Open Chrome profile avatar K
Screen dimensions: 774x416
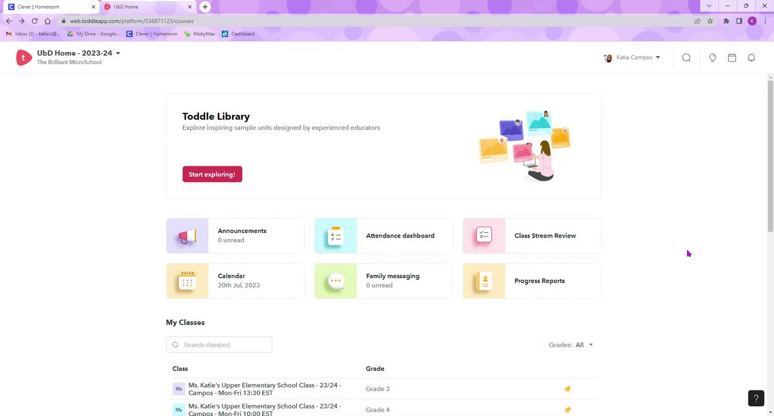click(752, 21)
